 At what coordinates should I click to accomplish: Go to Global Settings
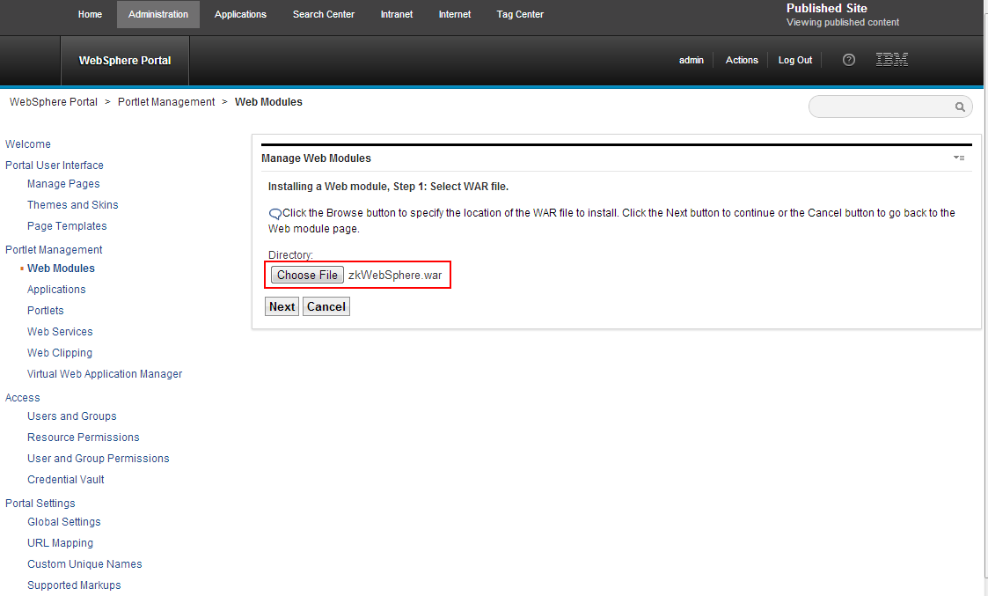tap(64, 522)
